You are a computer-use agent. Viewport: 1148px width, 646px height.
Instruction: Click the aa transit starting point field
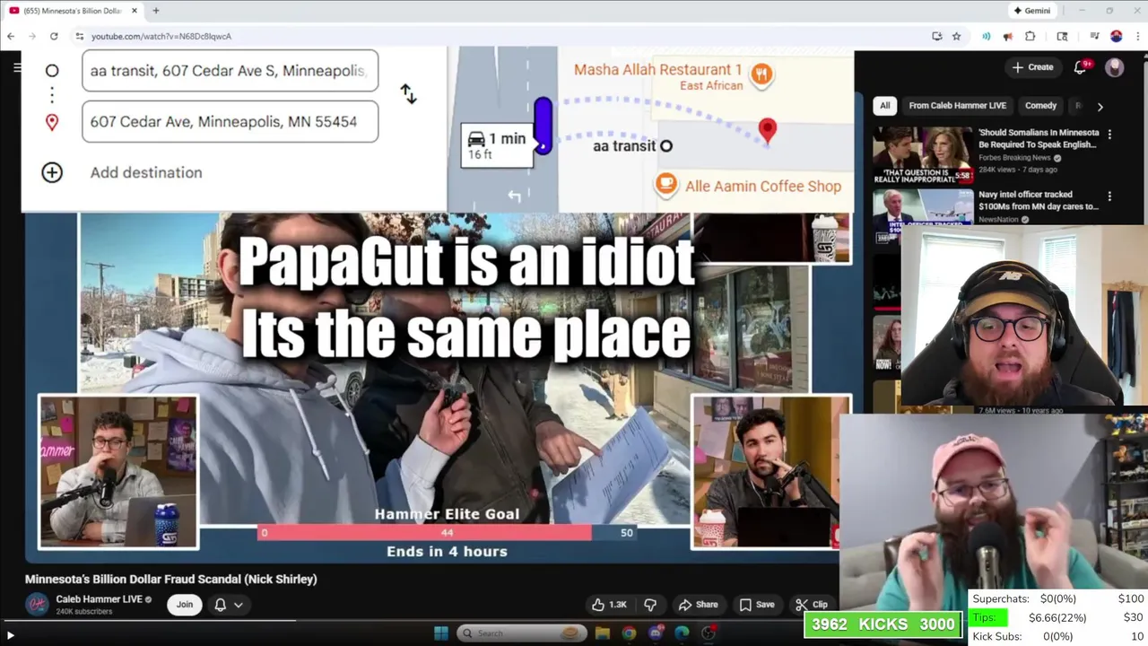click(x=230, y=71)
